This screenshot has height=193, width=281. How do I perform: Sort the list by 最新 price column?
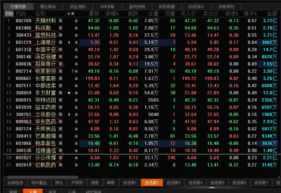click(x=94, y=13)
